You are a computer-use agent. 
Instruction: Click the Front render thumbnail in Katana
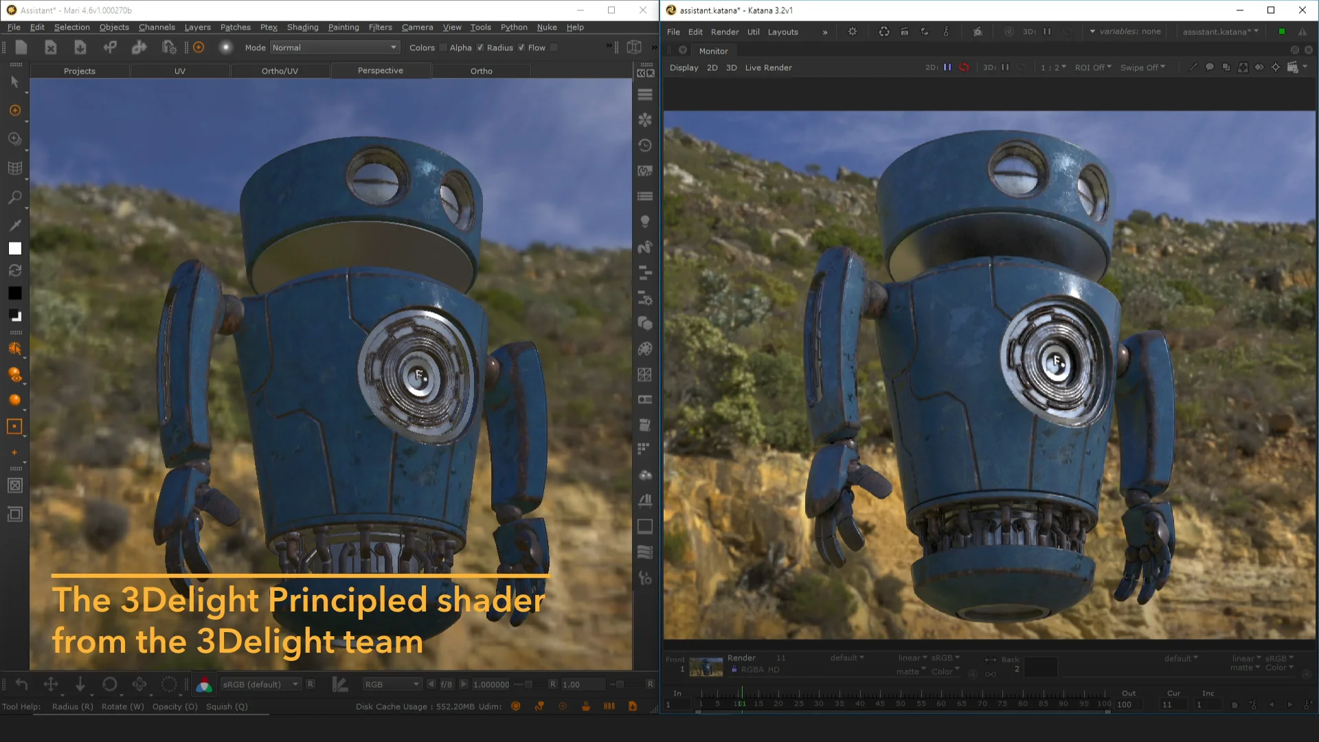(706, 666)
